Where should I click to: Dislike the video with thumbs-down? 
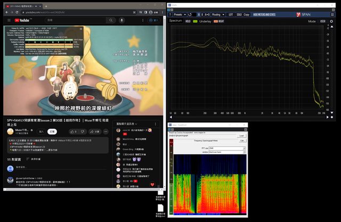[83, 131]
